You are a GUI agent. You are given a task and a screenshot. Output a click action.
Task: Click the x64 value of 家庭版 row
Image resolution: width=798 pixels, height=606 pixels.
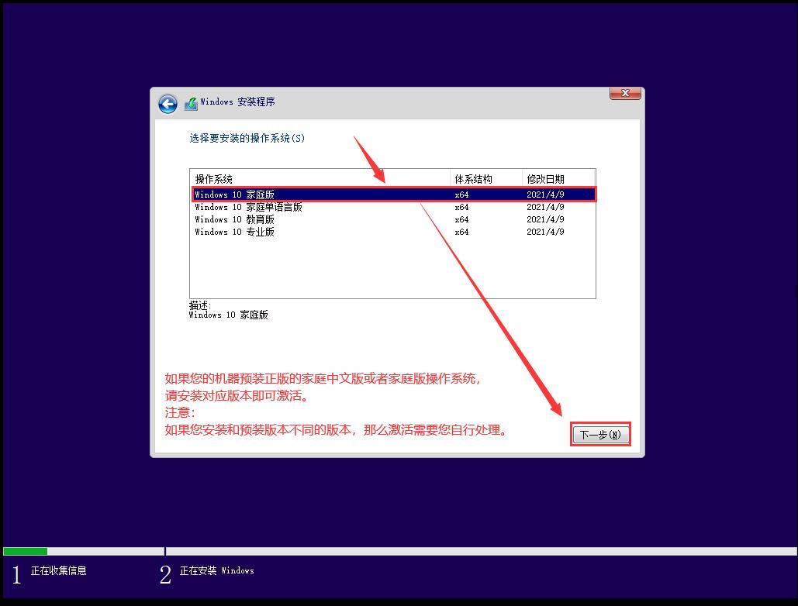(461, 195)
